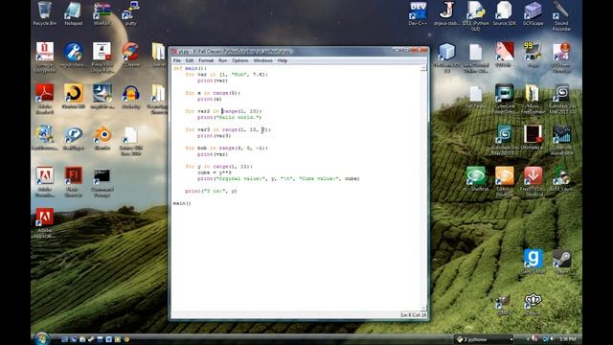613x345 pixels.
Task: Click the 'cube = y**3' code line
Action: (x=215, y=172)
